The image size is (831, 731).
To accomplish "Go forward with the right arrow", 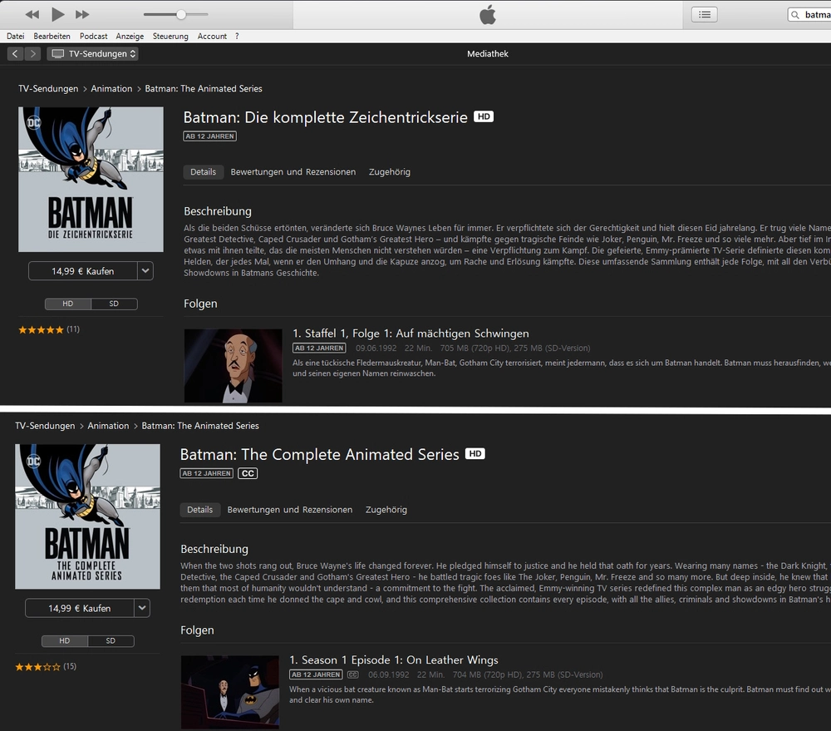I will click(x=32, y=54).
